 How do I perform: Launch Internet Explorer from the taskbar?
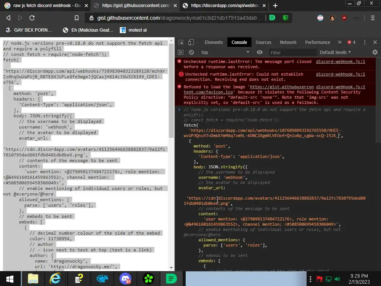[55, 279]
